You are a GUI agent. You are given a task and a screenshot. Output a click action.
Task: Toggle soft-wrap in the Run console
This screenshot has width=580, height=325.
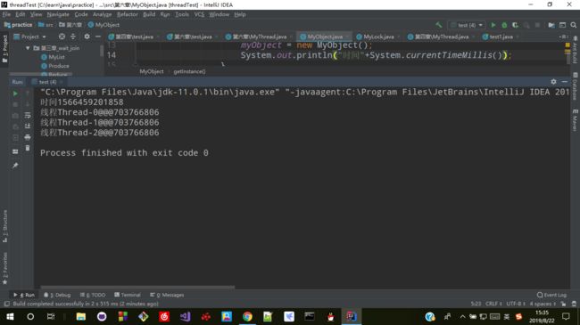pos(28,115)
